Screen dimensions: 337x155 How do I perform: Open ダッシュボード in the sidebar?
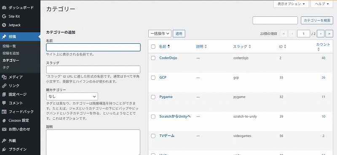click(21, 8)
